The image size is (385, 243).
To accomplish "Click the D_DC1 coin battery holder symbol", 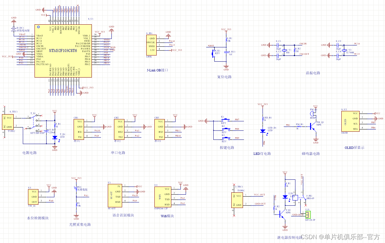I will click(14, 29).
